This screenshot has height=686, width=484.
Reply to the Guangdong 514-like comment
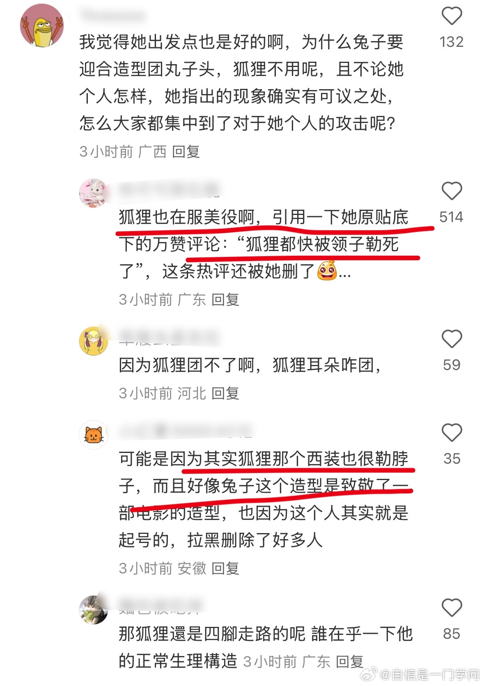tap(225, 300)
